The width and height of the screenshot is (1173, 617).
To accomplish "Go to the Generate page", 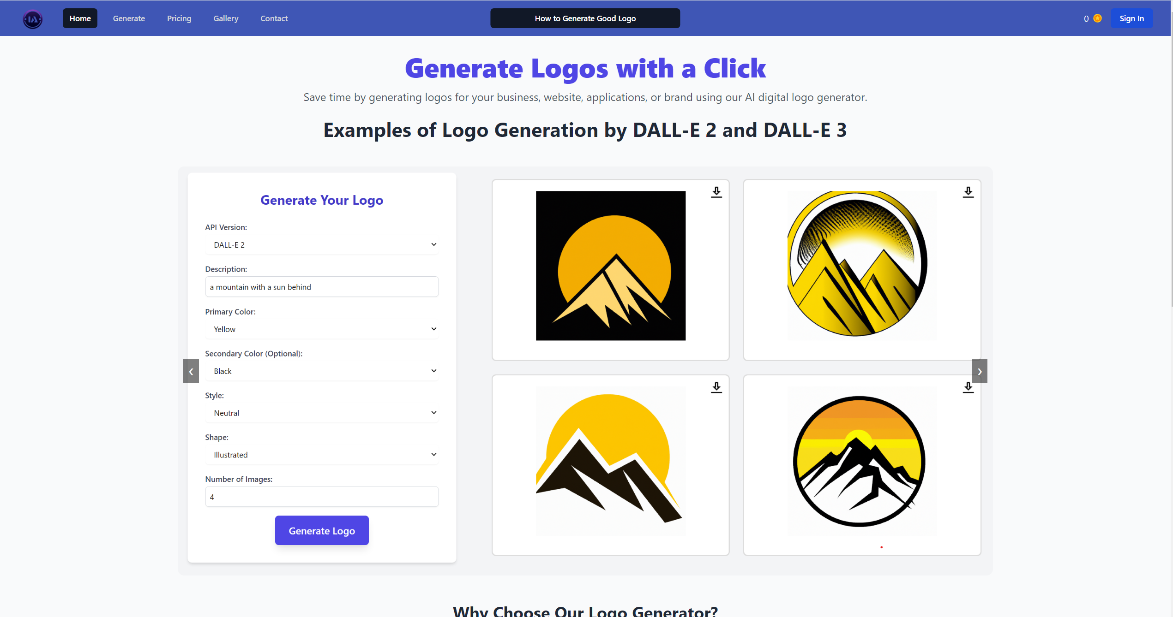I will point(129,18).
